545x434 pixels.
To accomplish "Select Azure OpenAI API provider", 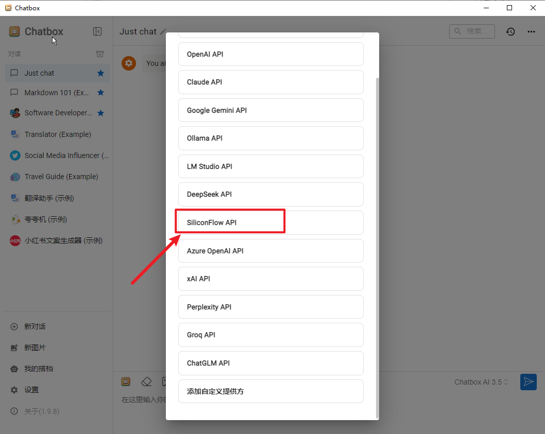I will [x=271, y=251].
